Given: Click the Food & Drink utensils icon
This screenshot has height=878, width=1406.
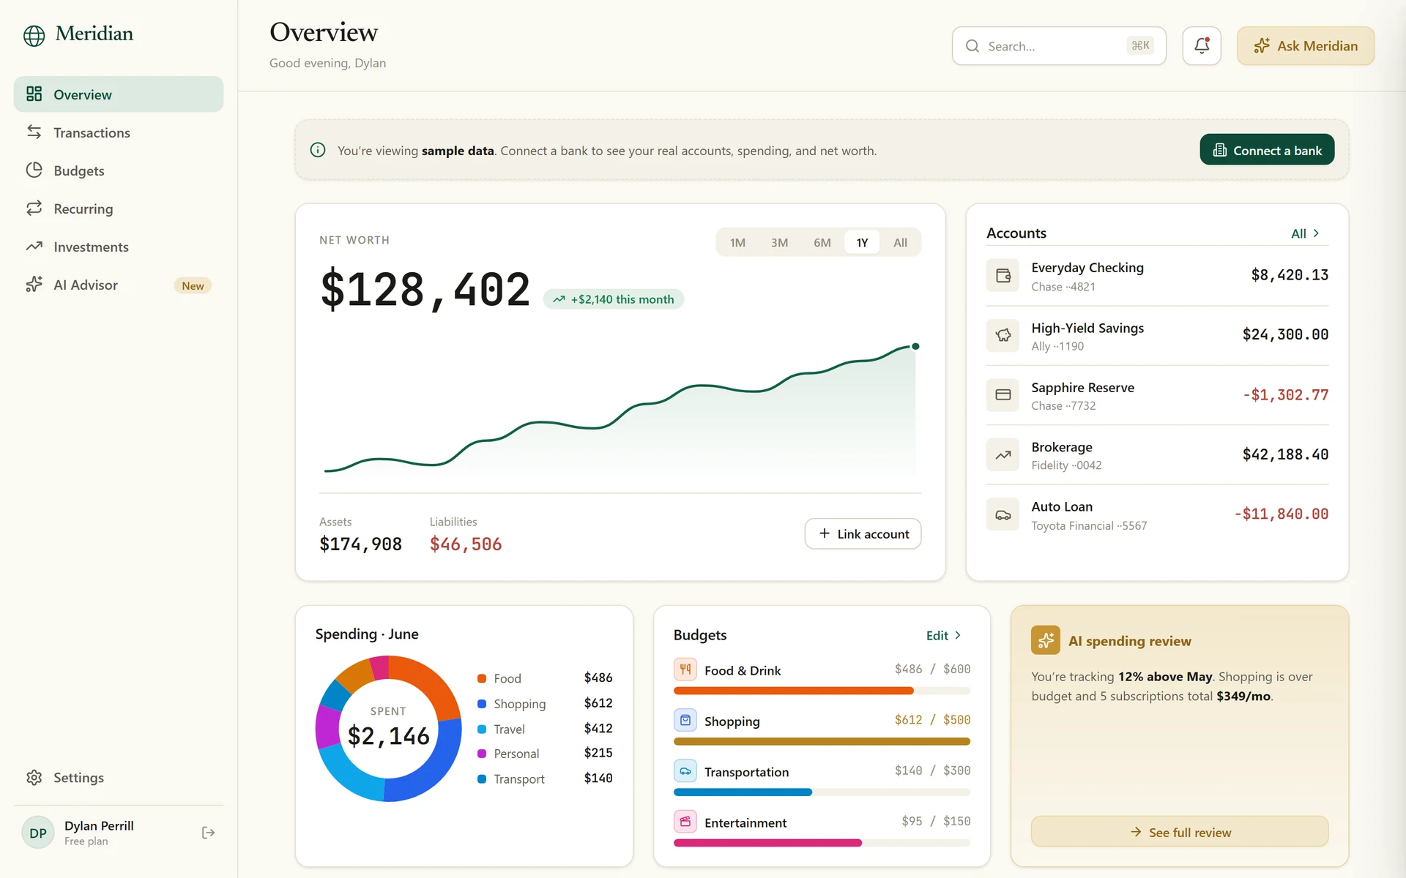Looking at the screenshot, I should tap(685, 669).
